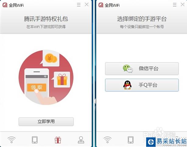Click the QQ penguin icon

pyautogui.click(x=127, y=85)
